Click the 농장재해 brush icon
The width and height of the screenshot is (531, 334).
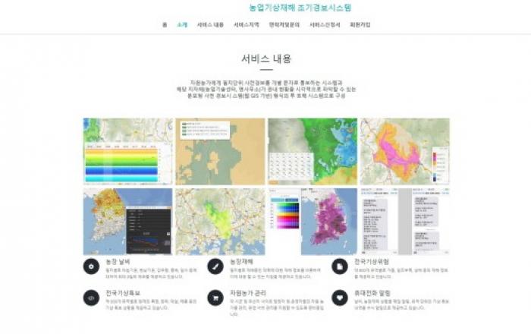[215, 267]
